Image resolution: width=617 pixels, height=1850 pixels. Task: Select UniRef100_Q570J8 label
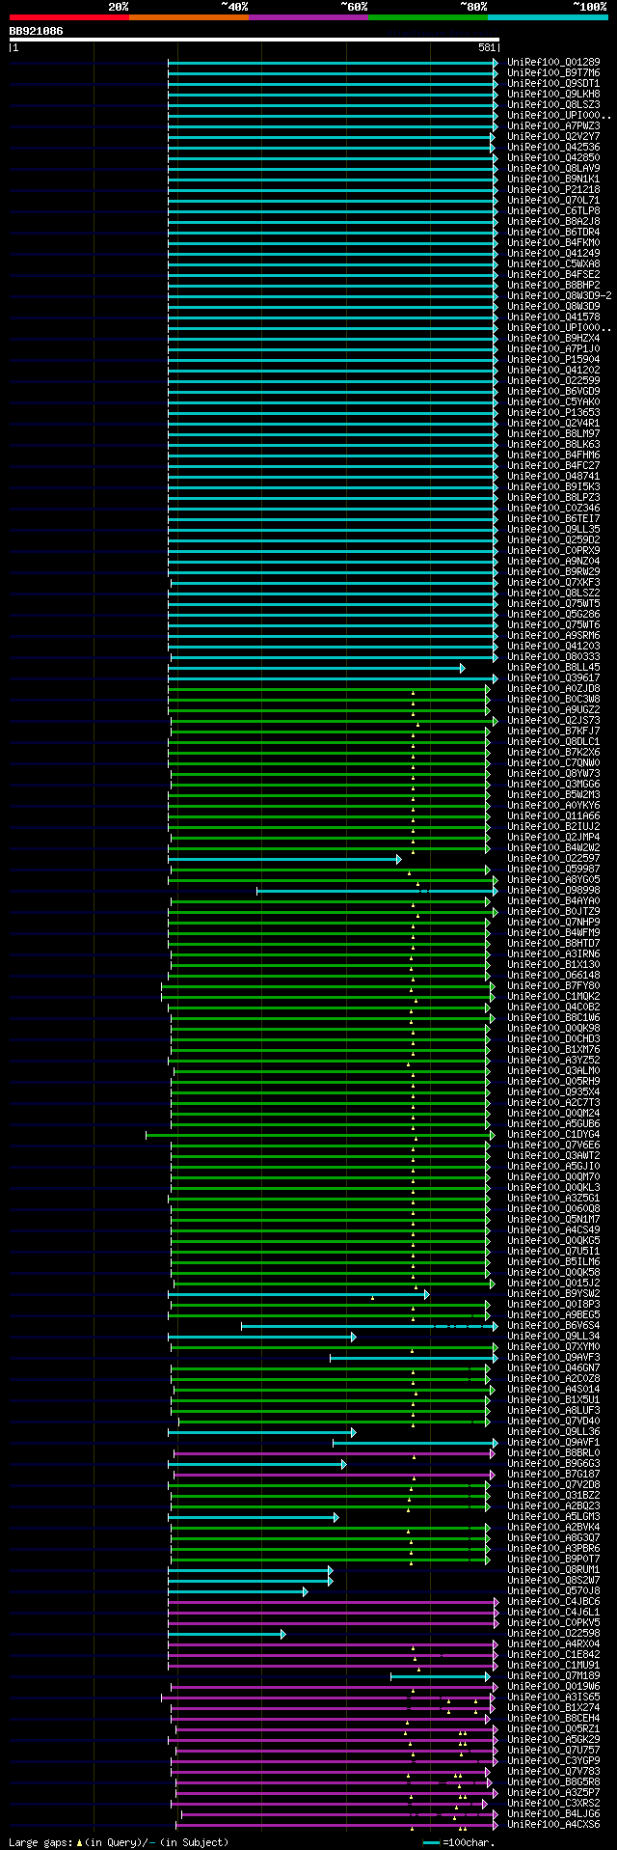pos(553,1590)
